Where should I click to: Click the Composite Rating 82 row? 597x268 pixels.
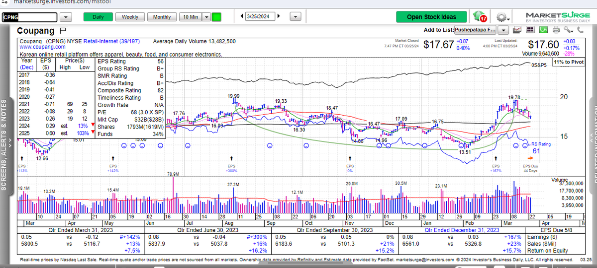(130, 90)
